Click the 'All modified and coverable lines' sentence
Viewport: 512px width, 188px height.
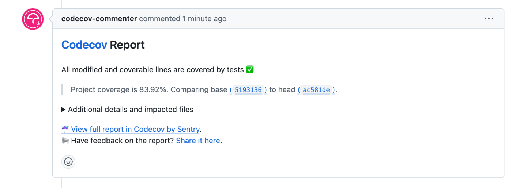tap(153, 69)
